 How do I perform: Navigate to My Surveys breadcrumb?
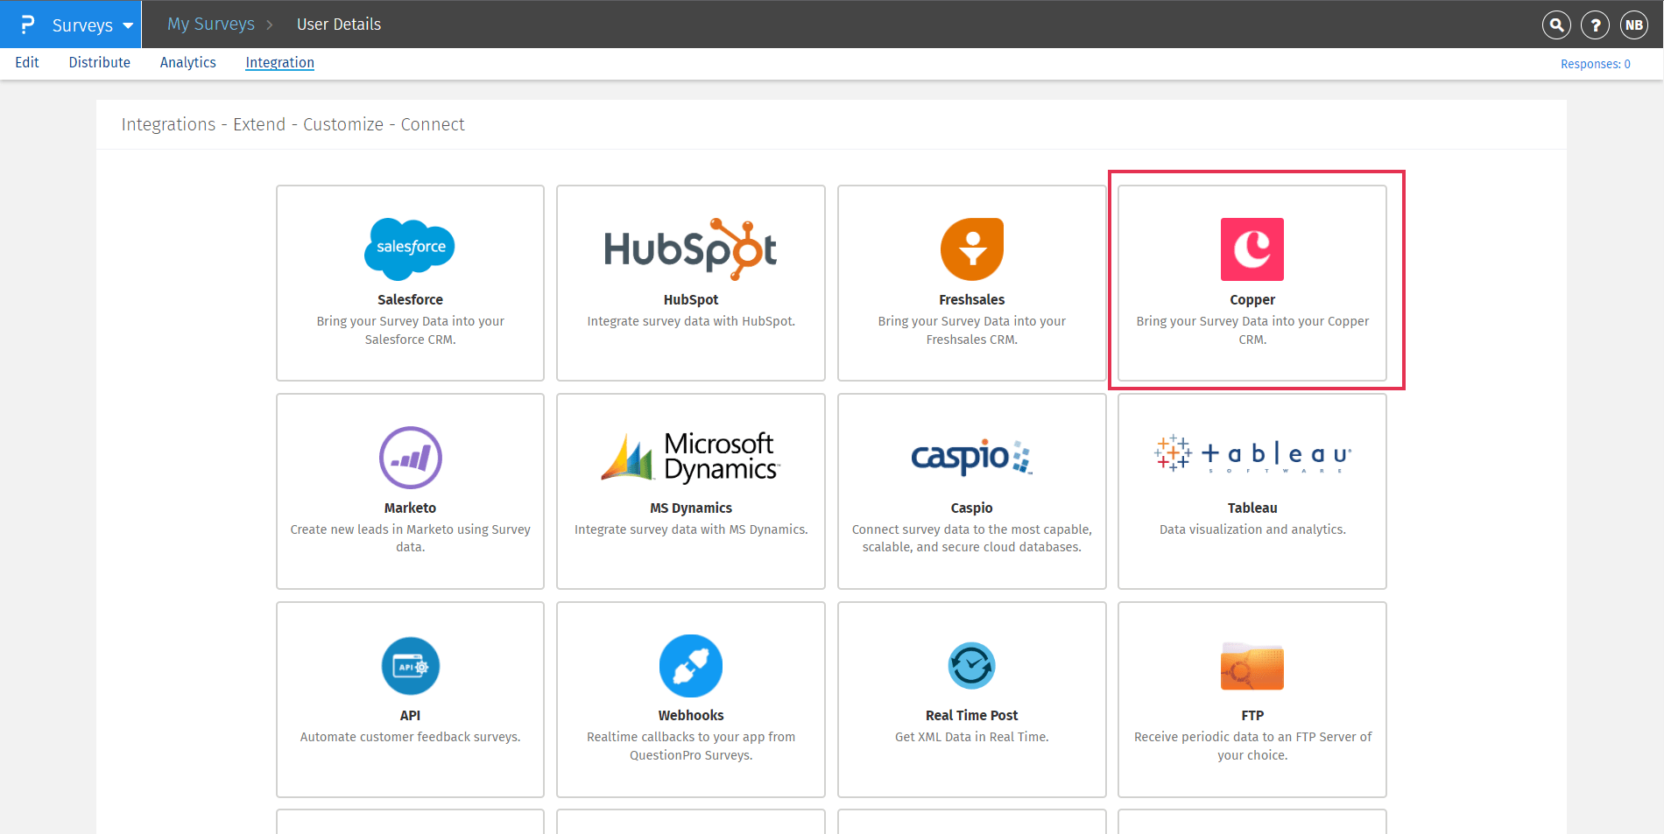pos(211,25)
